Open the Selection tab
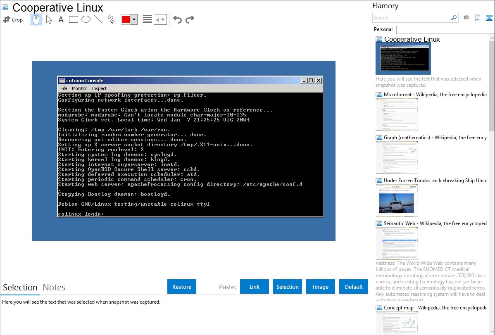Image resolution: width=495 pixels, height=335 pixels. [x=20, y=287]
